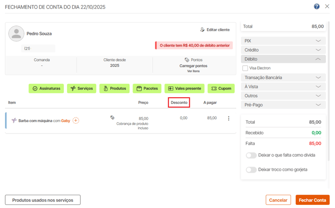Click the Produtos bottle button
The width and height of the screenshot is (335, 208).
[x=114, y=88]
